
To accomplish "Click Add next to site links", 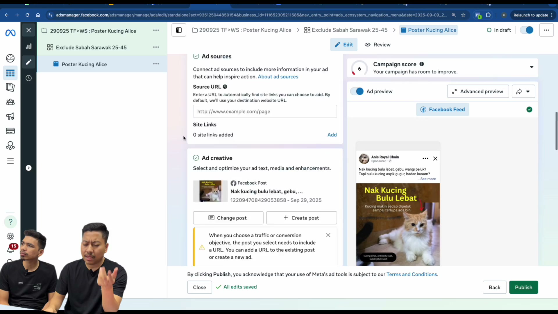I will coord(332,135).
